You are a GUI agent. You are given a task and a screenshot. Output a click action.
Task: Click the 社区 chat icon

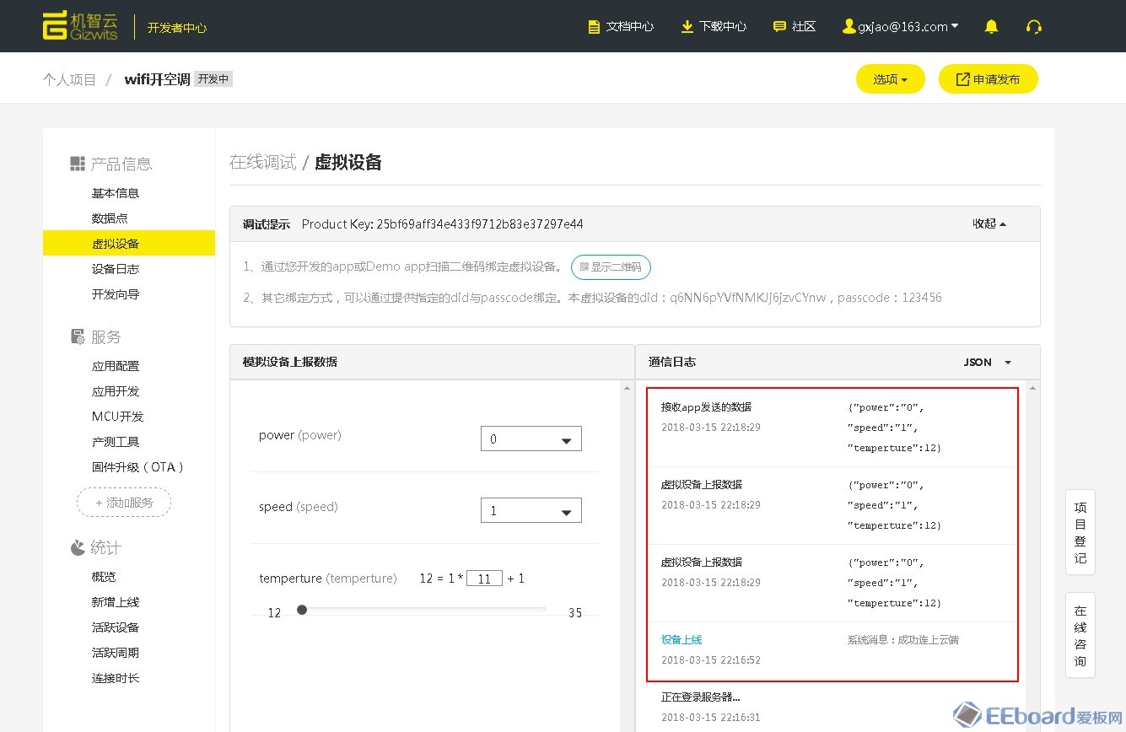point(779,27)
